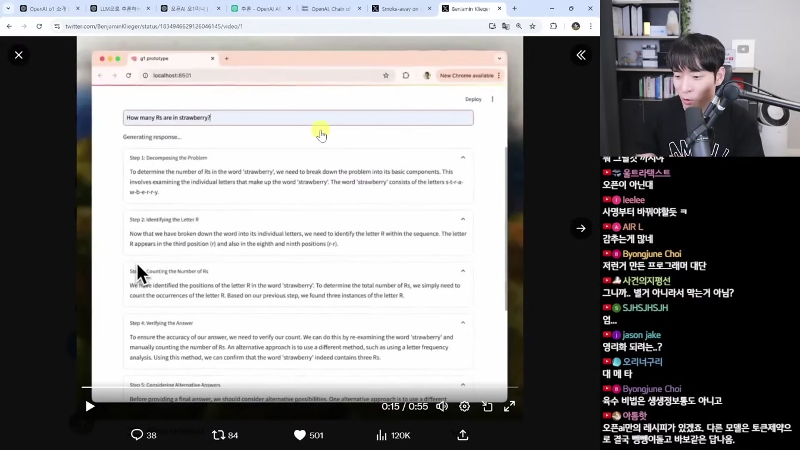The height and width of the screenshot is (450, 800).
Task: Click the 0:15 / 0:55 video time display
Action: click(405, 407)
